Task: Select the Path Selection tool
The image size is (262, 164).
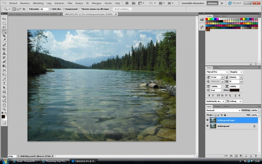Action: click(x=4, y=87)
